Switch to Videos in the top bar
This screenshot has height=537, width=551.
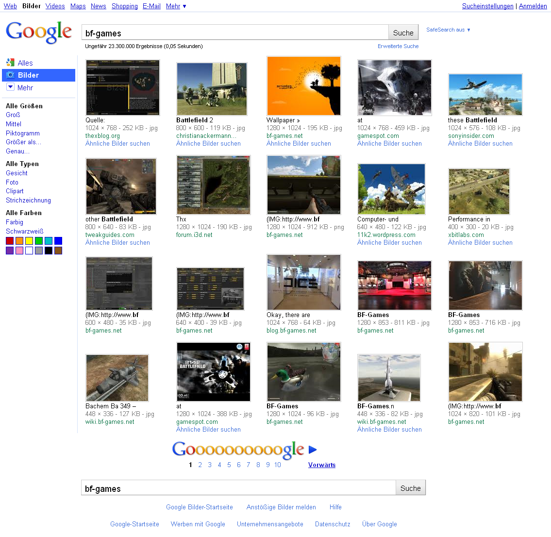point(55,6)
